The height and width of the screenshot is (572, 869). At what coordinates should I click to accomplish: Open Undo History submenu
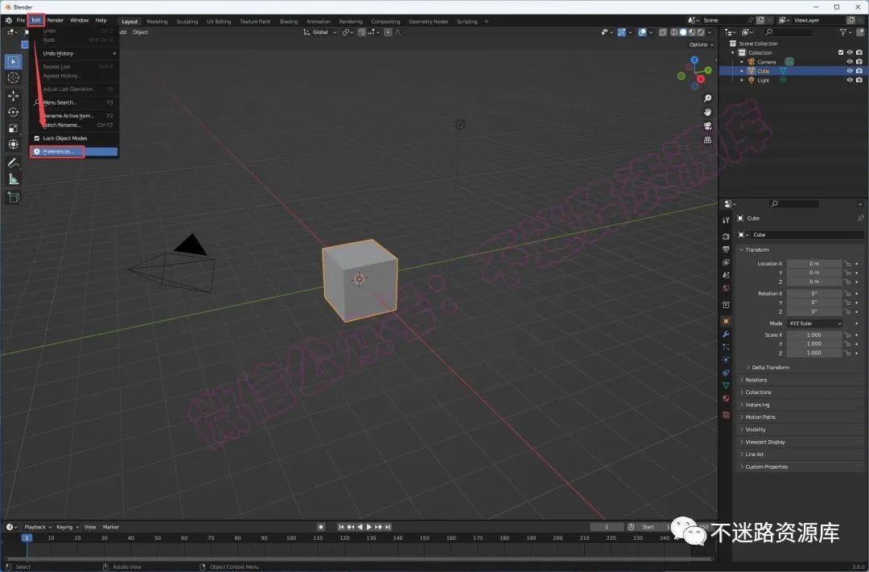74,54
